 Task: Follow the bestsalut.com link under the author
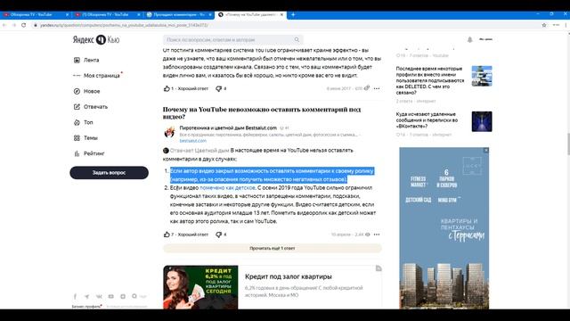coord(193,141)
